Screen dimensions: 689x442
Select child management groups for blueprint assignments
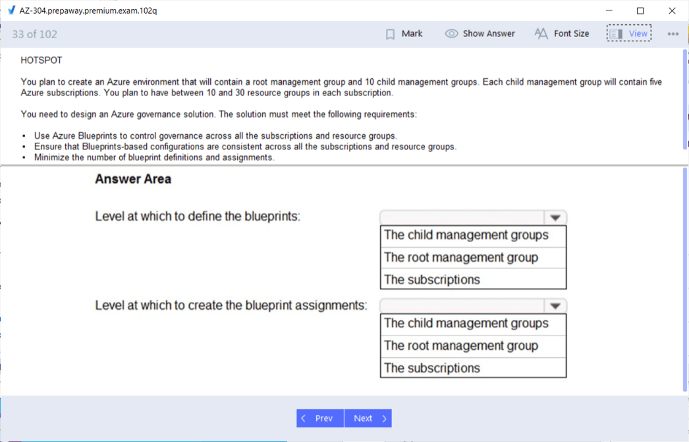click(473, 324)
